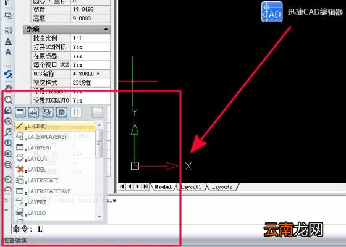Screen dimensions: 346x247
Task: Open the 批注比例 1:1 value field
Action: click(90, 38)
